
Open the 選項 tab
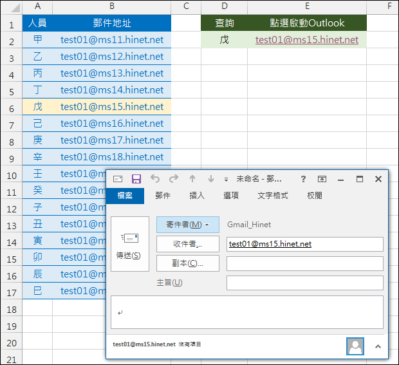coord(231,196)
